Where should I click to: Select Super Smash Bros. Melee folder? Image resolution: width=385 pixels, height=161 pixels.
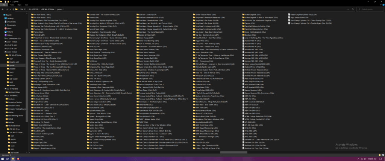pyautogui.click(x=155, y=67)
